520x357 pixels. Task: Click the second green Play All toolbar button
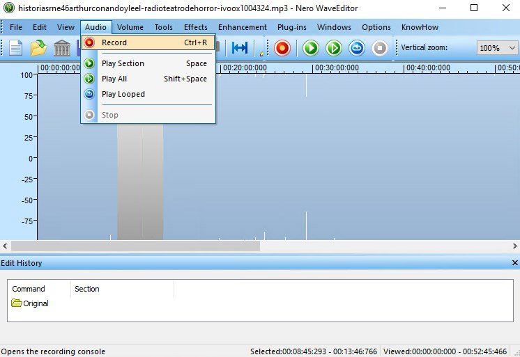click(334, 48)
